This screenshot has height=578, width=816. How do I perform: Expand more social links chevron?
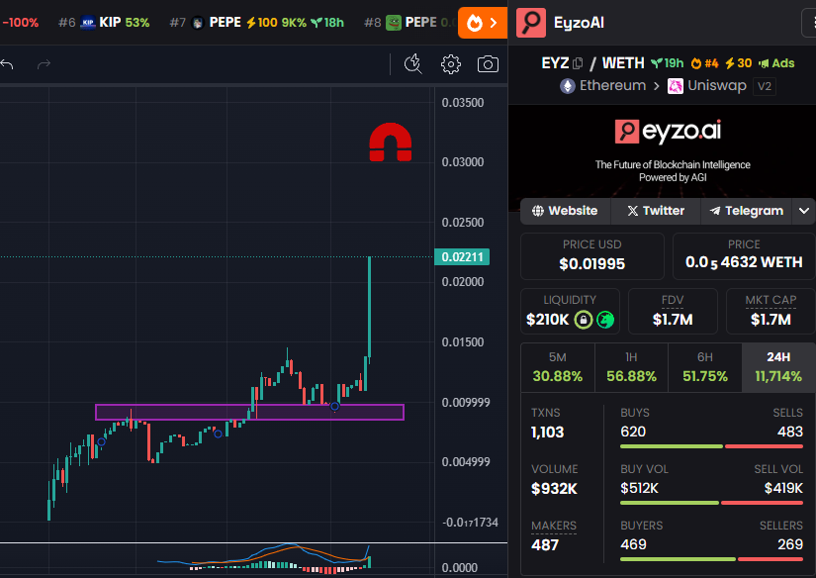(803, 211)
